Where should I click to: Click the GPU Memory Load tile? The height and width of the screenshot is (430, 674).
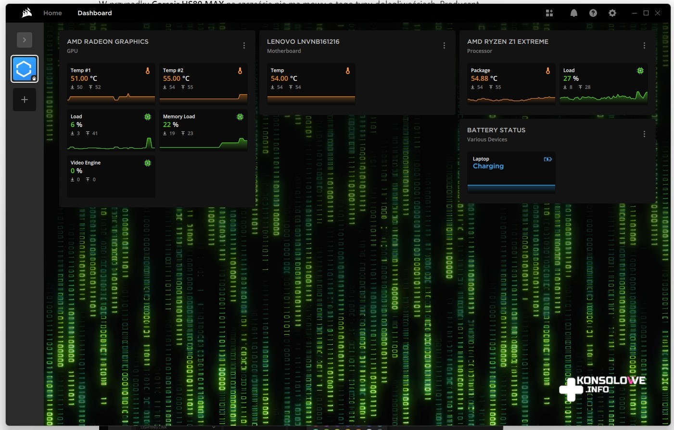click(203, 130)
